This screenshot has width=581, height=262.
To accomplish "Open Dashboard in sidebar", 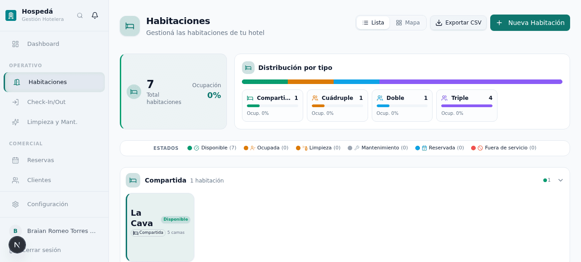I will tap(54, 44).
